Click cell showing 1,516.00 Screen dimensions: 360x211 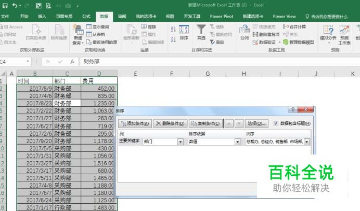[99, 163]
